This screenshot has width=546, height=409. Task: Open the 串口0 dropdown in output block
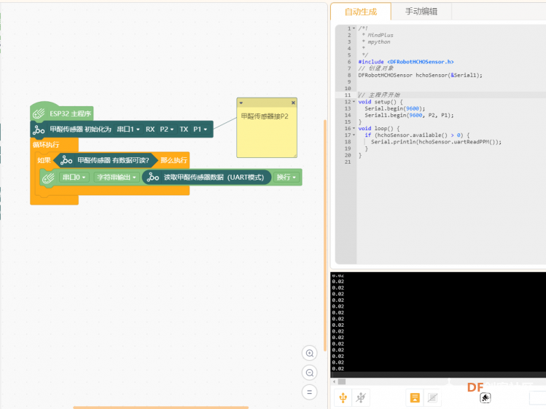[74, 178]
